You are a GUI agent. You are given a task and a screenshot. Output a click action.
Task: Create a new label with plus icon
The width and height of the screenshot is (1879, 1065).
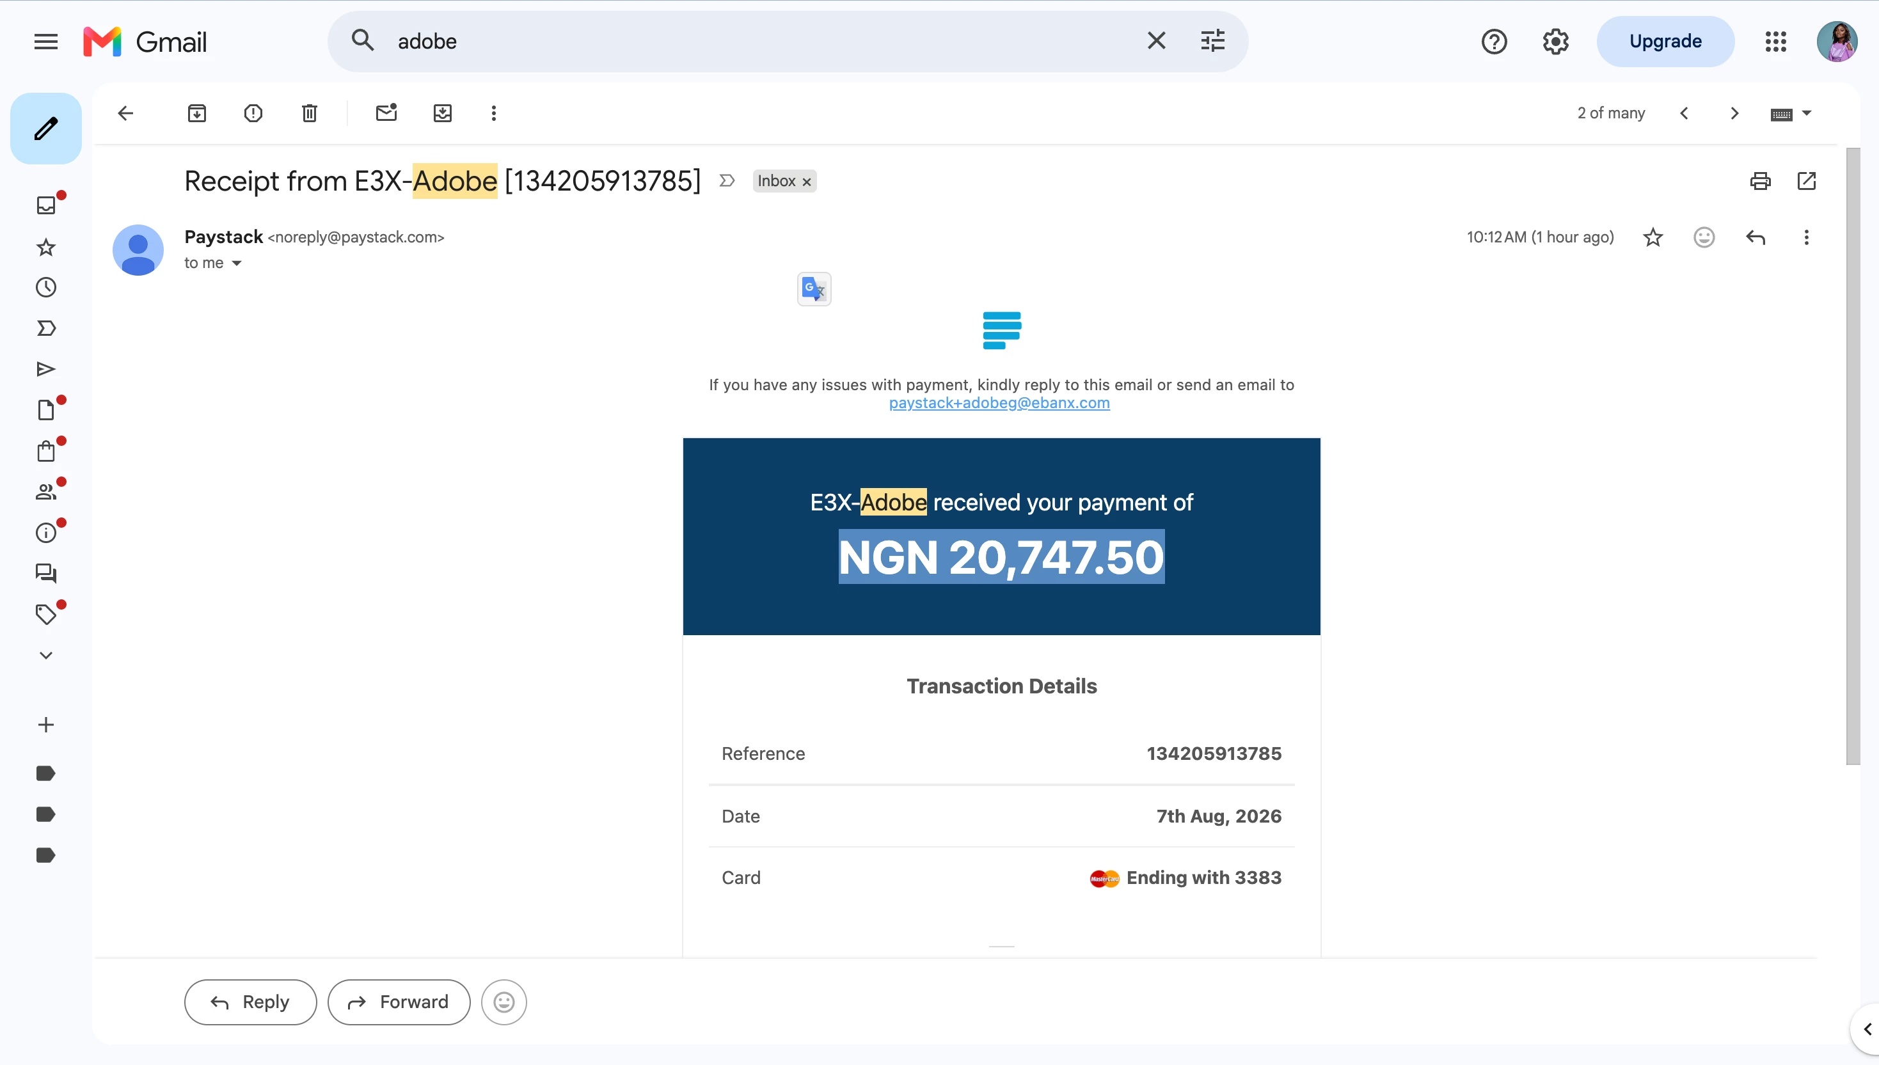[46, 725]
